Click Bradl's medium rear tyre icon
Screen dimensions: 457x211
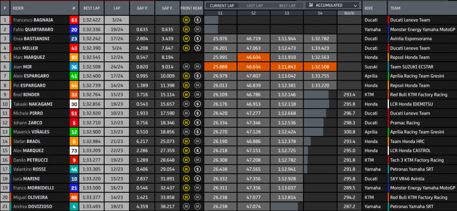[197, 140]
